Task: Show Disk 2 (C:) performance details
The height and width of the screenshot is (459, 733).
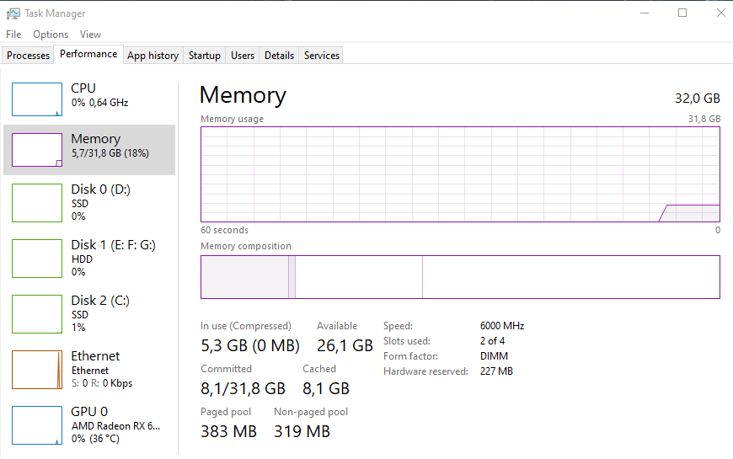Action: (37, 314)
